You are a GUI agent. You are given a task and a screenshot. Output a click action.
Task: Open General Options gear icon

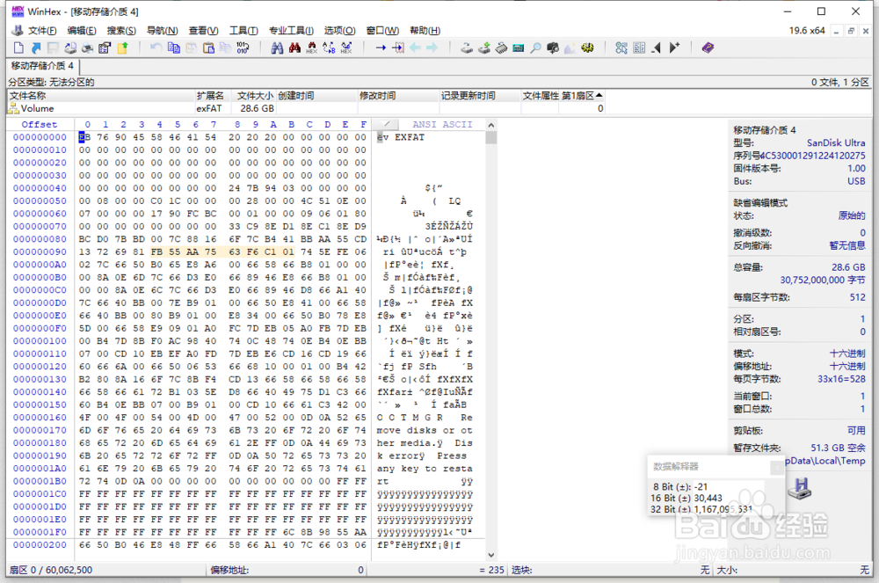pos(587,48)
